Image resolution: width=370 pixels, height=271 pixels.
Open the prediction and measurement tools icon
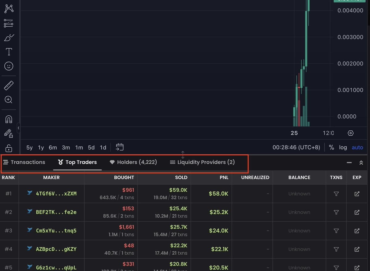[x=9, y=23]
